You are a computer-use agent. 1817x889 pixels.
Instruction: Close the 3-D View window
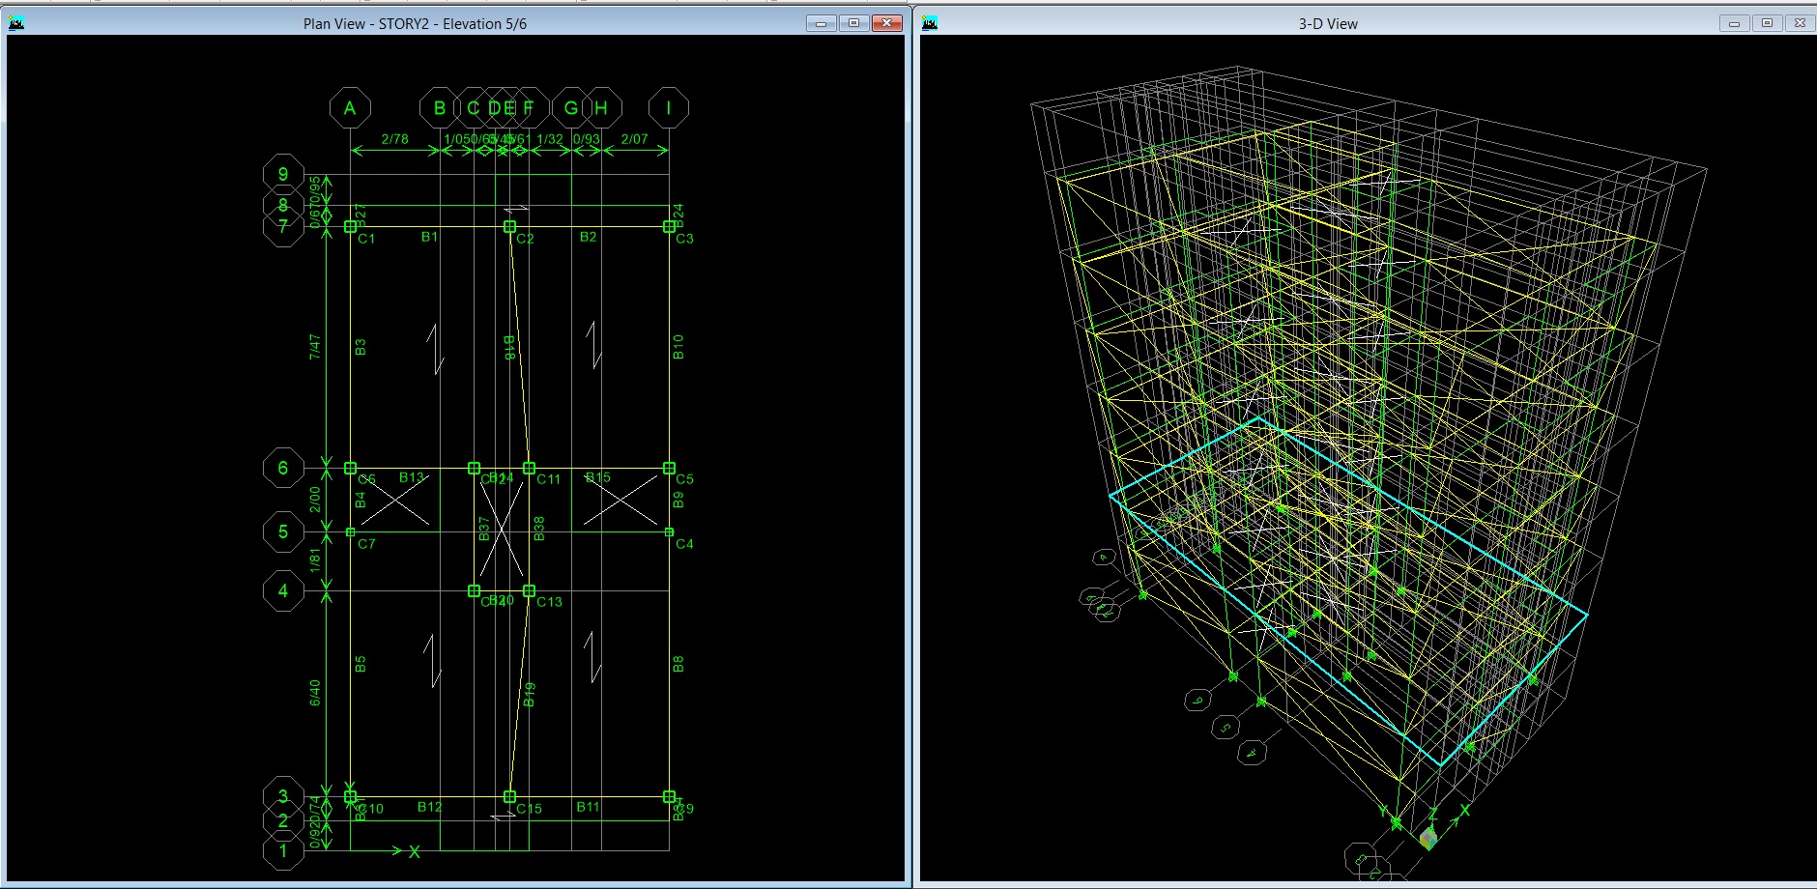1800,23
